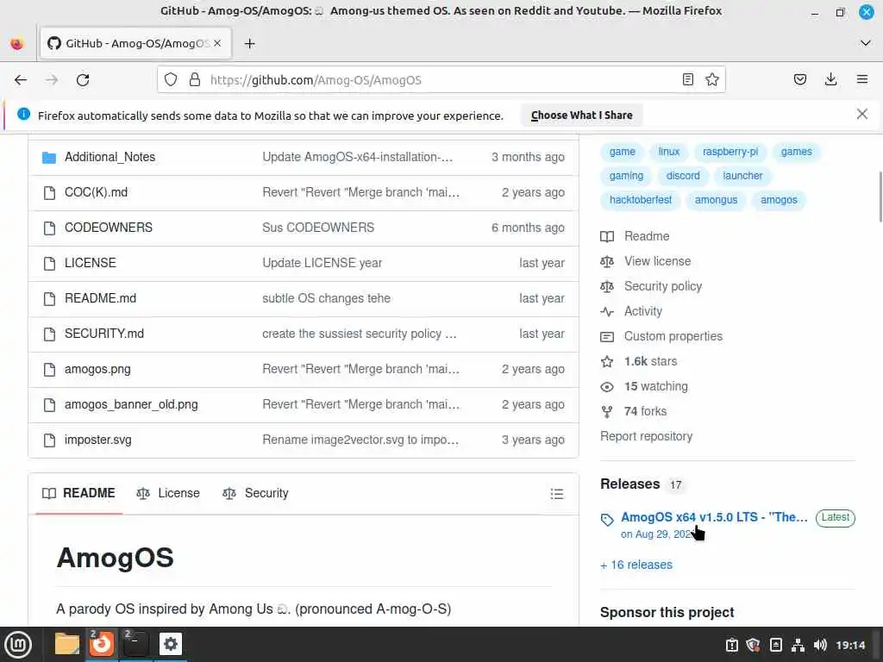
Task: Reload the GitHub page
Action: [x=83, y=80]
